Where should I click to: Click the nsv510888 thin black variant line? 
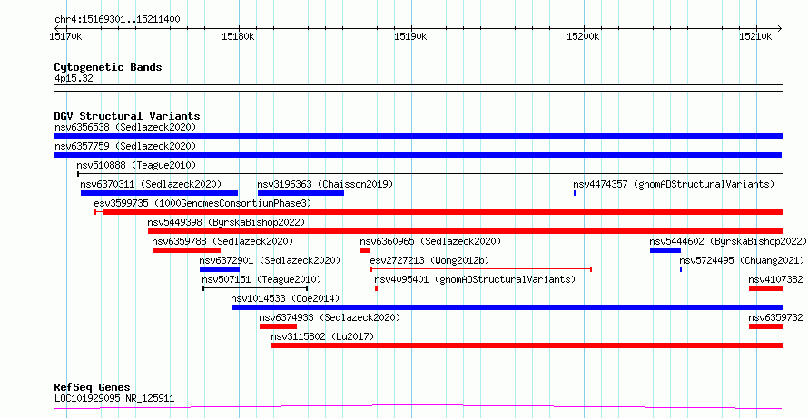[429, 174]
